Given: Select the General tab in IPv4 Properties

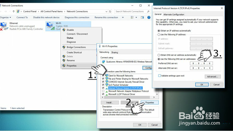Looking at the screenshot, I should click(158, 14).
